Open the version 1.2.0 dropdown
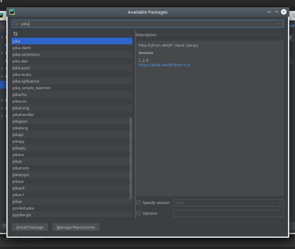Viewport: 295px width, 249px height. (x=228, y=203)
